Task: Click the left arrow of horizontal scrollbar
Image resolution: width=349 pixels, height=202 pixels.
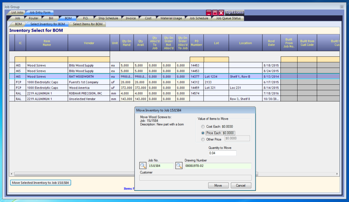Action: (x=12, y=174)
